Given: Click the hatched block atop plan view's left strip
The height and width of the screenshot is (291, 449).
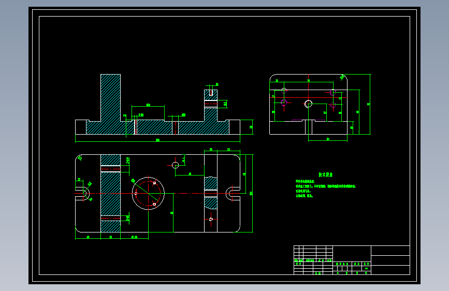Looking at the screenshot, I should (110, 160).
